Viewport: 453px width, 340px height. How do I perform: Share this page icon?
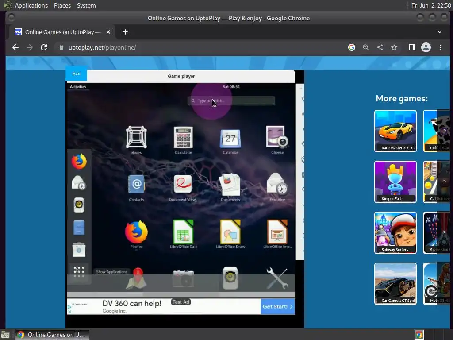380,47
